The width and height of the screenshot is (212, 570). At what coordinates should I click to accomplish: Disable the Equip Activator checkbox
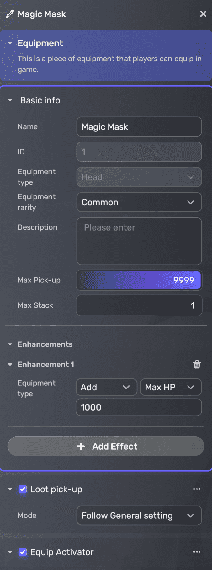click(x=22, y=552)
